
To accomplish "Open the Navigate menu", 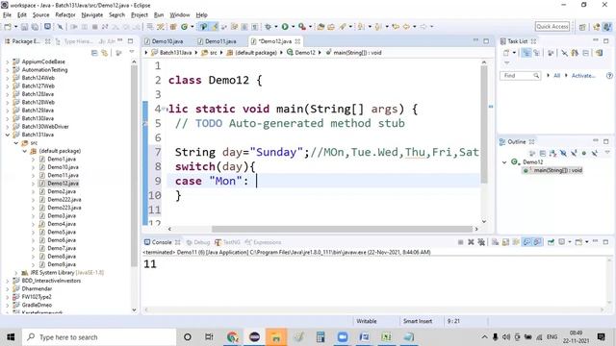I will pos(92,15).
